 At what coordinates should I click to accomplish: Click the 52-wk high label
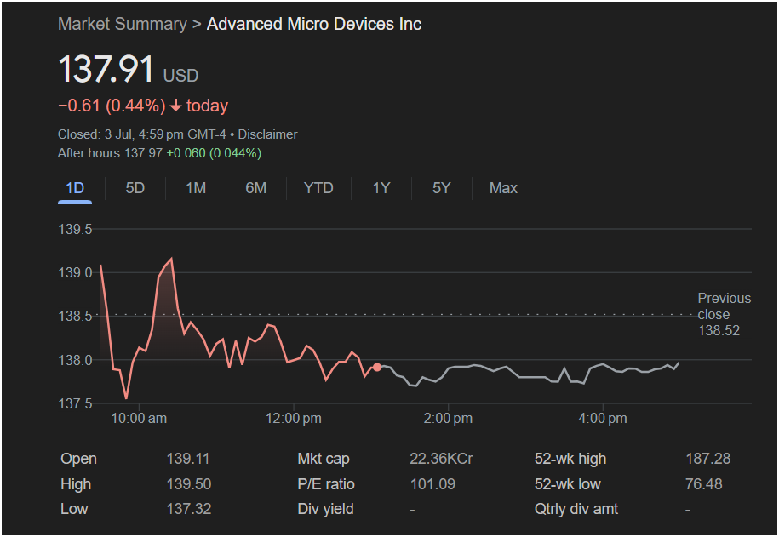(x=570, y=459)
